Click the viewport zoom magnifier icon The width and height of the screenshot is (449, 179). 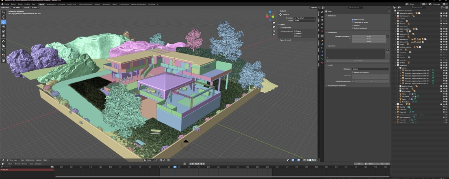(274, 23)
